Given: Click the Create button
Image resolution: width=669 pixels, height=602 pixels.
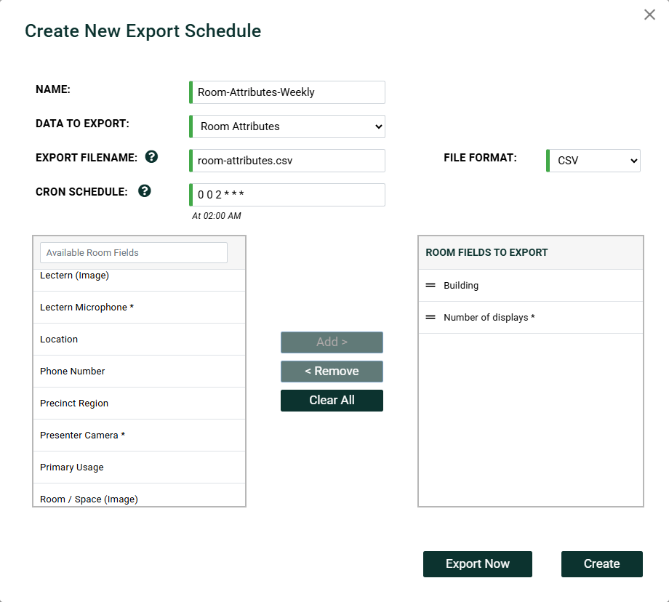Looking at the screenshot, I should coord(601,564).
